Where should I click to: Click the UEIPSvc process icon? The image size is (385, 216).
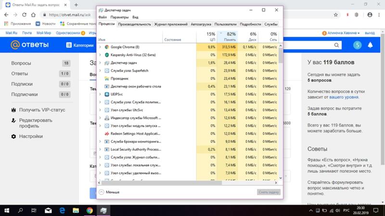pyautogui.click(x=106, y=94)
